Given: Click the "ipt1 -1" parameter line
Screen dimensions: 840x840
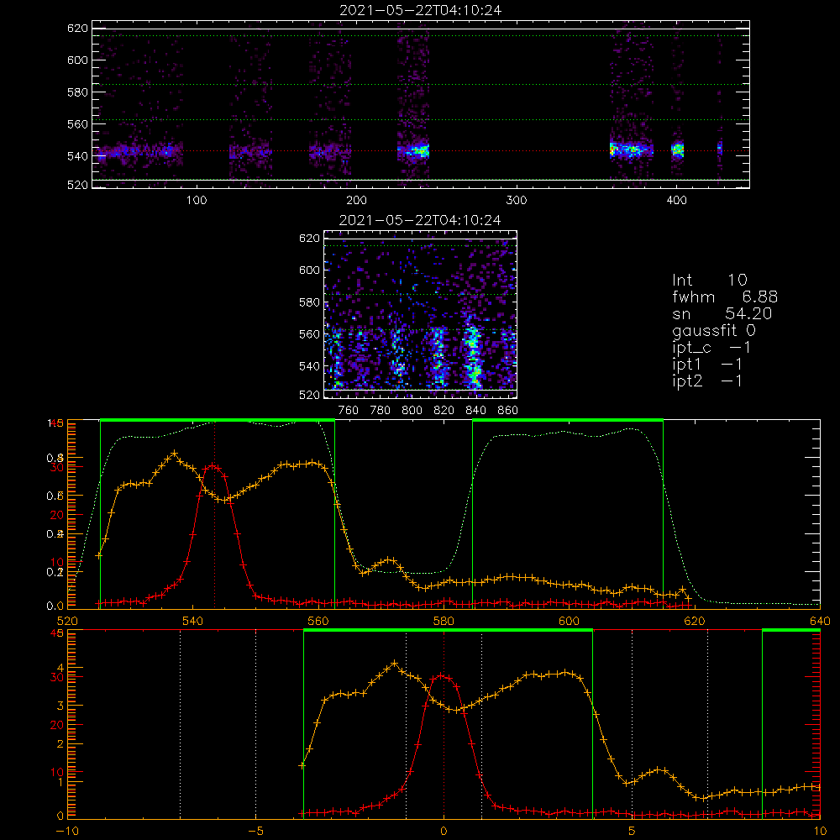Looking at the screenshot, I should [x=707, y=365].
